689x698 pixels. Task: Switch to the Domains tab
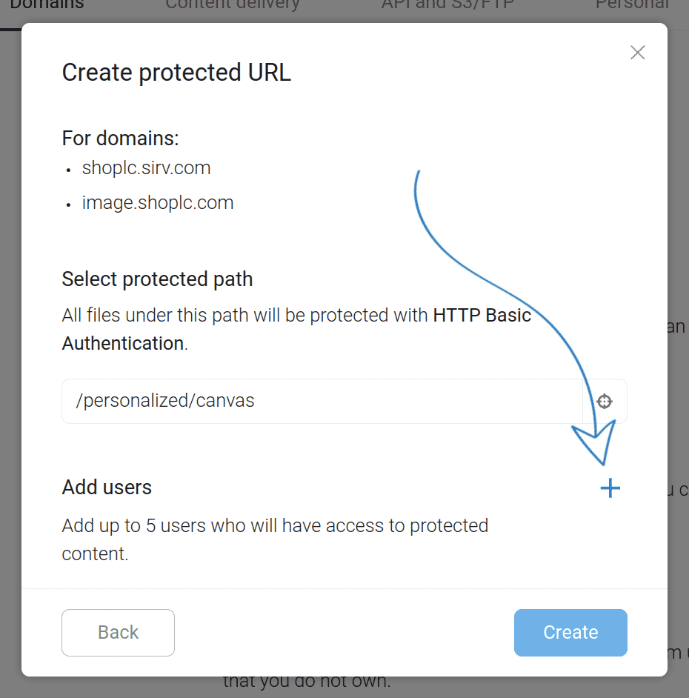[47, 6]
